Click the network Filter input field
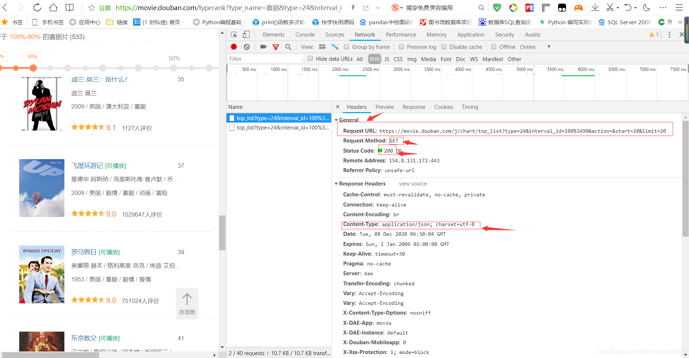This screenshot has width=689, height=358. click(x=264, y=59)
